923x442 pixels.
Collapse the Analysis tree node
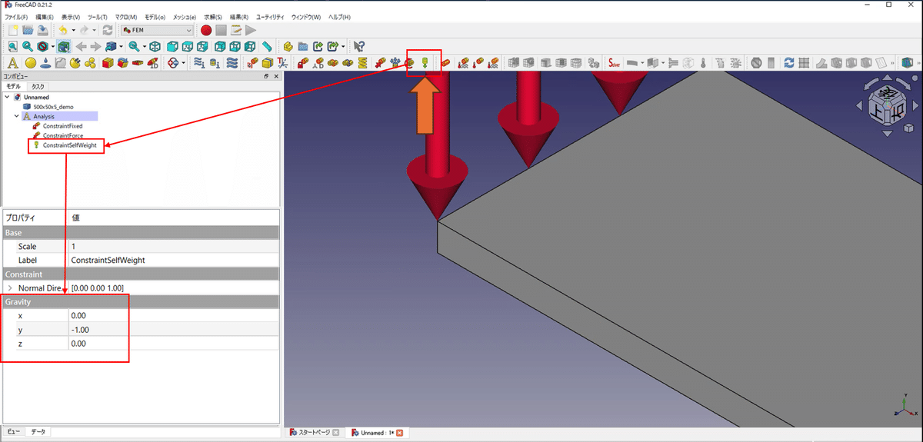17,116
